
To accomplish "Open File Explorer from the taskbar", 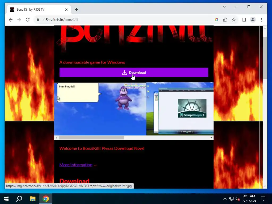I will coord(32,199).
